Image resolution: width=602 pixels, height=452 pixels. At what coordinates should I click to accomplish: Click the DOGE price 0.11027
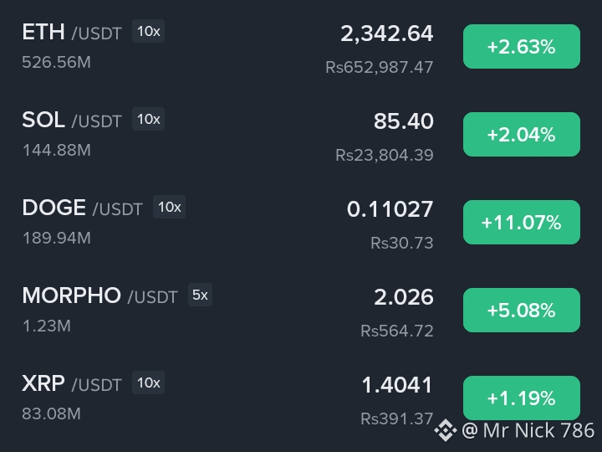(x=390, y=209)
